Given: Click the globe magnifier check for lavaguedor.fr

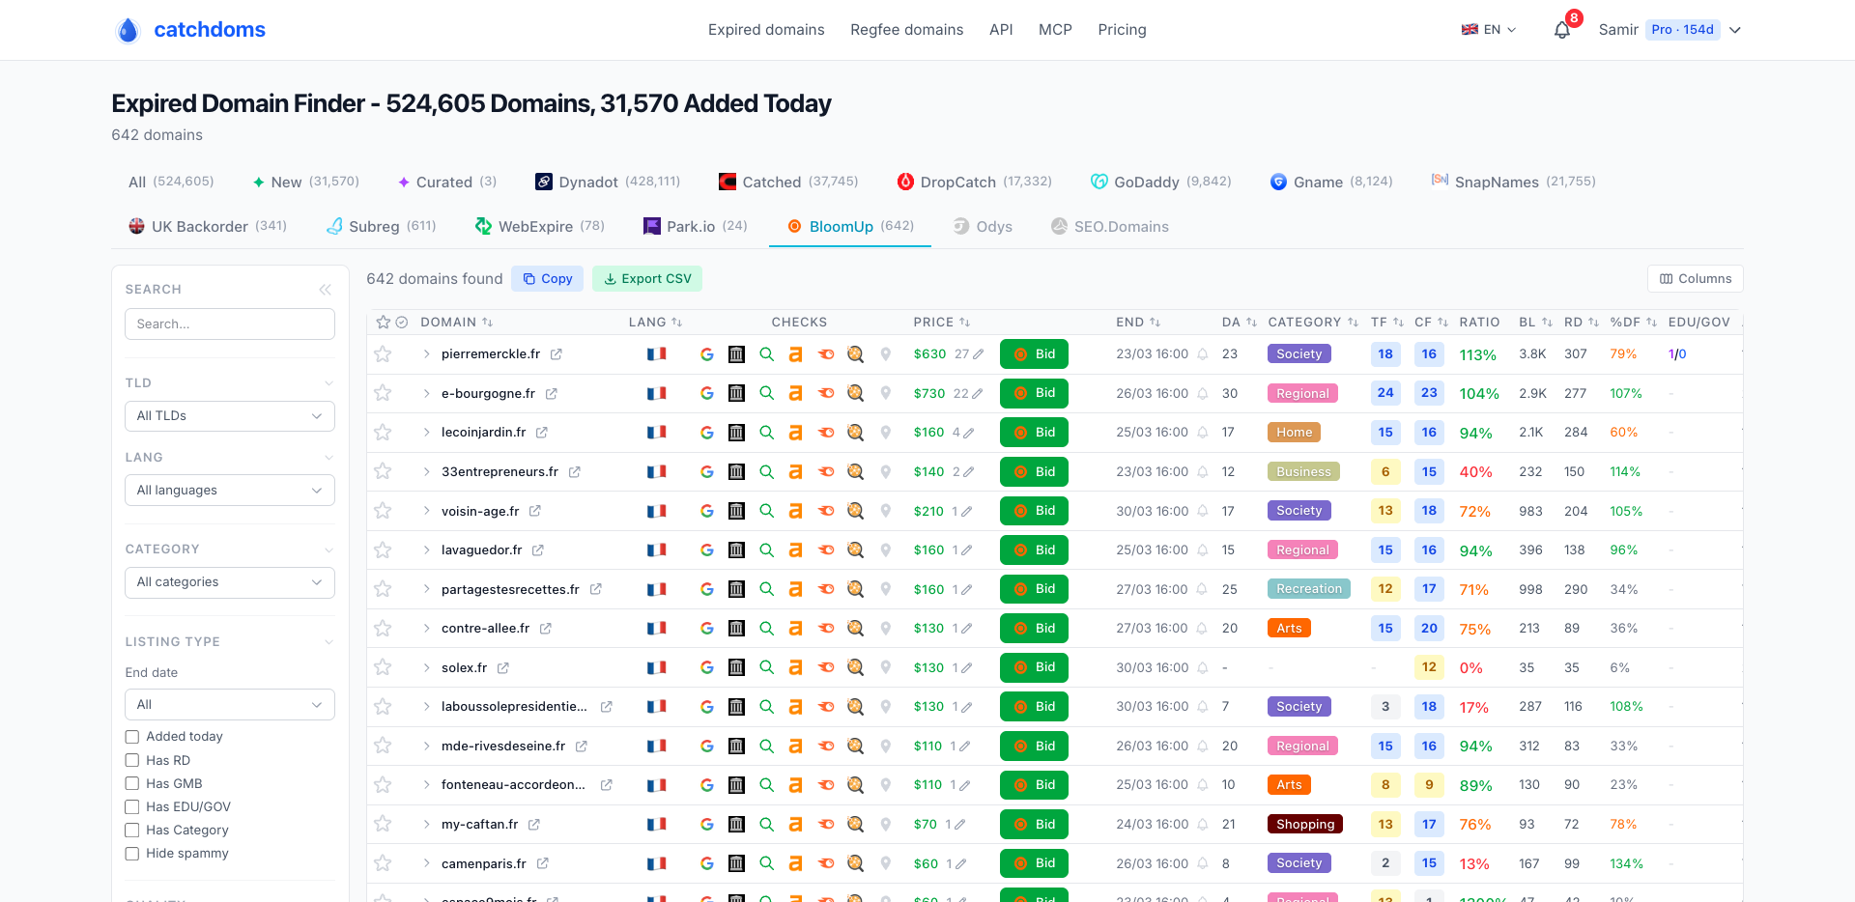Looking at the screenshot, I should pyautogui.click(x=855, y=550).
